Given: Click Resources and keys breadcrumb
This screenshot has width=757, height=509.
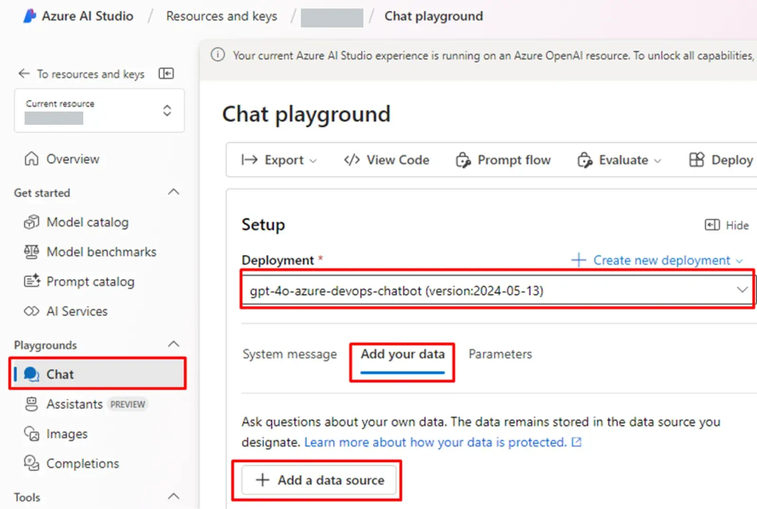Looking at the screenshot, I should (x=221, y=16).
